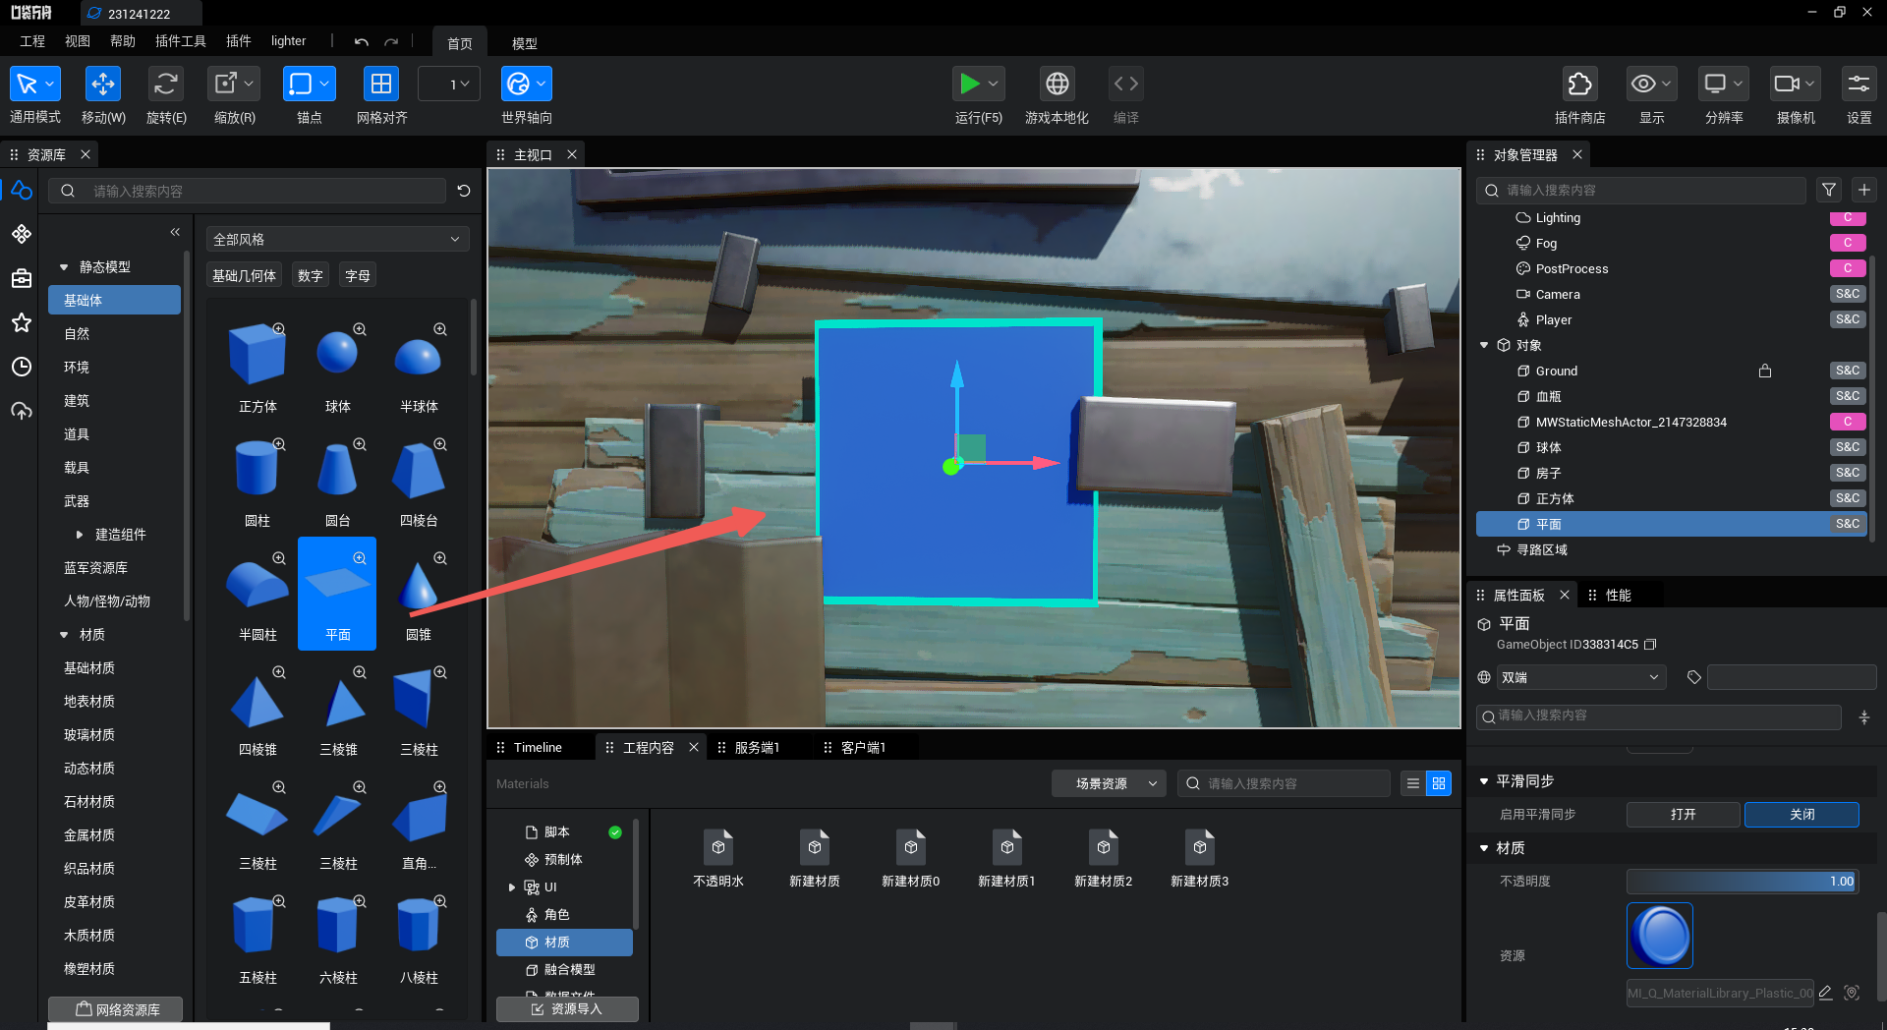Toggle 网格对齐 grid snapping

point(380,85)
